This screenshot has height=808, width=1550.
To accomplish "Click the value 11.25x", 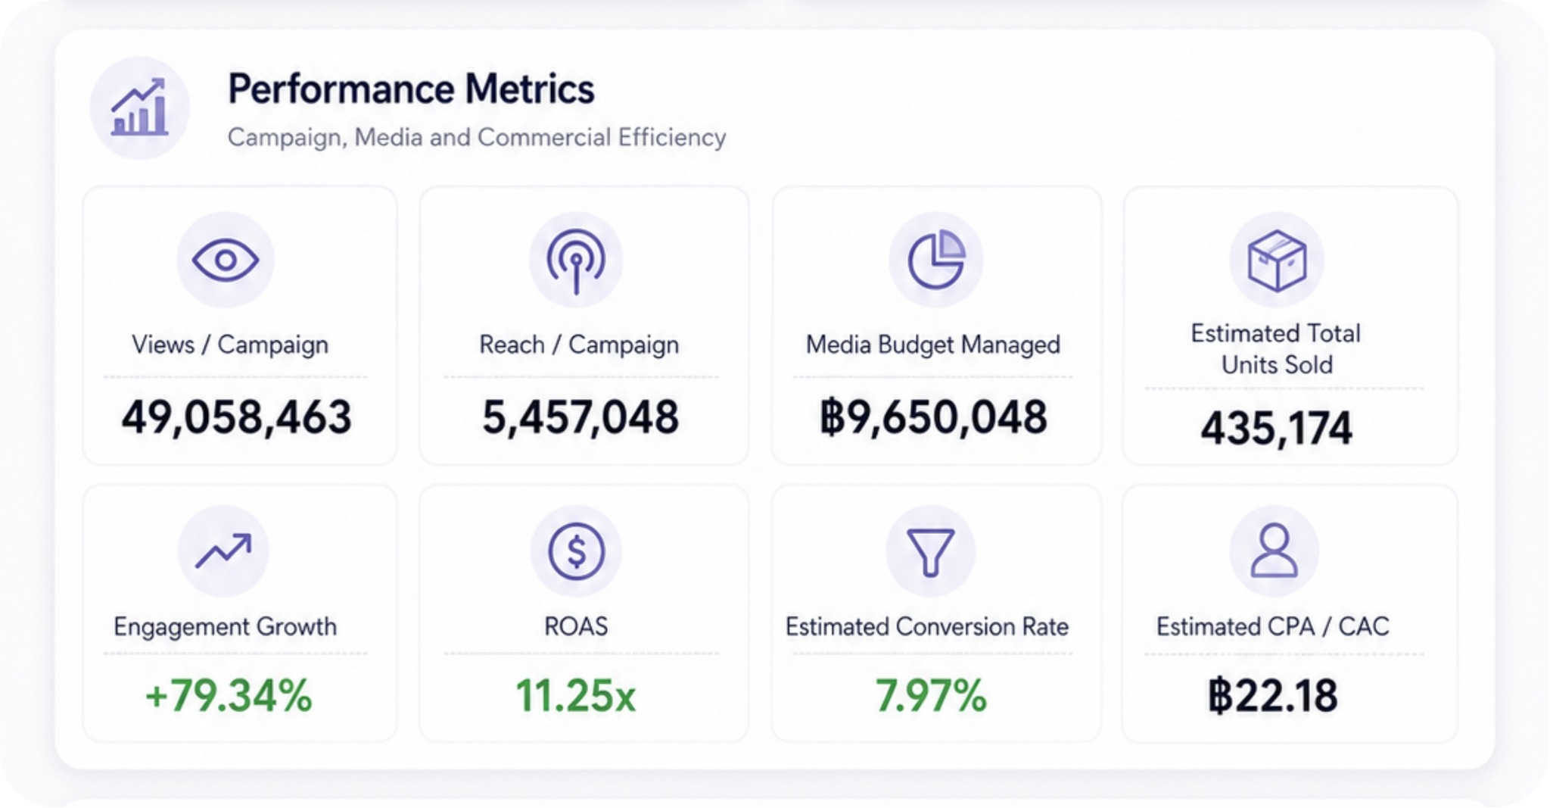I will tap(576, 696).
